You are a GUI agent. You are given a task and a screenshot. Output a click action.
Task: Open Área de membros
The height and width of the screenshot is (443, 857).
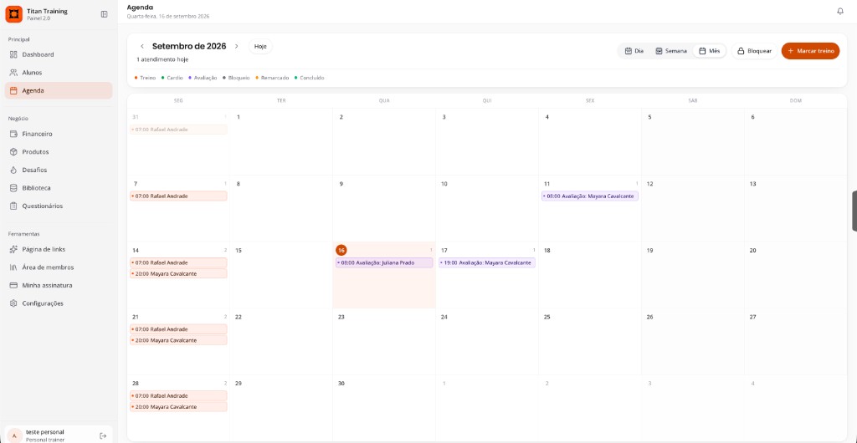(x=59, y=267)
